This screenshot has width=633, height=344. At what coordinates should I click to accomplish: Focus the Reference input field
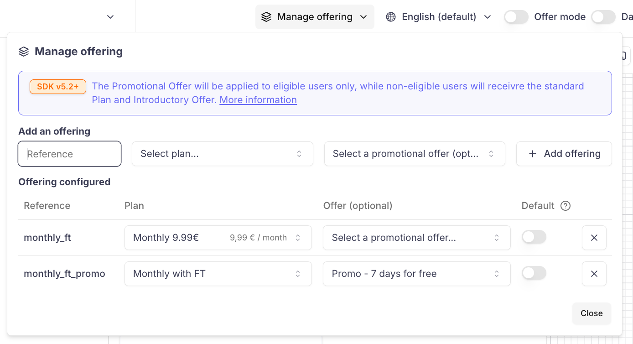pyautogui.click(x=69, y=154)
